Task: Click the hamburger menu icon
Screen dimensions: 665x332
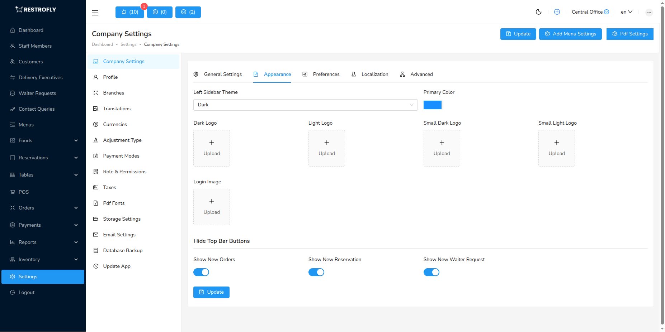Action: tap(95, 13)
